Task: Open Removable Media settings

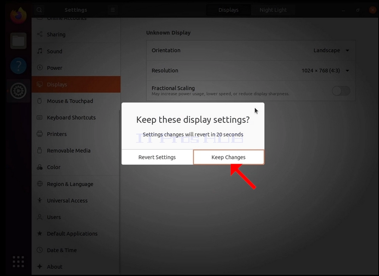Action: (76, 151)
